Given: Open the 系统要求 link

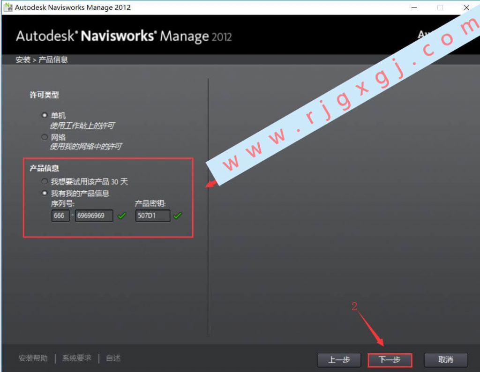Looking at the screenshot, I should pos(77,358).
